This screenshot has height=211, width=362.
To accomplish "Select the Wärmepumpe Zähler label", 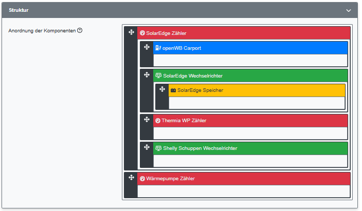I will pyautogui.click(x=170, y=179).
